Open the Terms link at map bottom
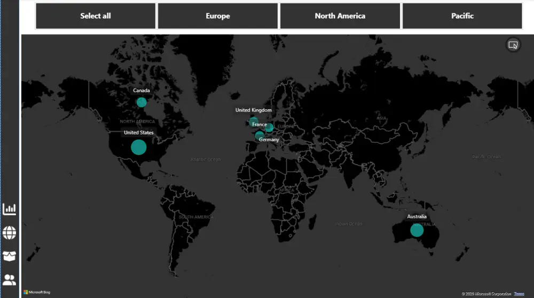Viewport: 534px width, 298px height. point(519,294)
